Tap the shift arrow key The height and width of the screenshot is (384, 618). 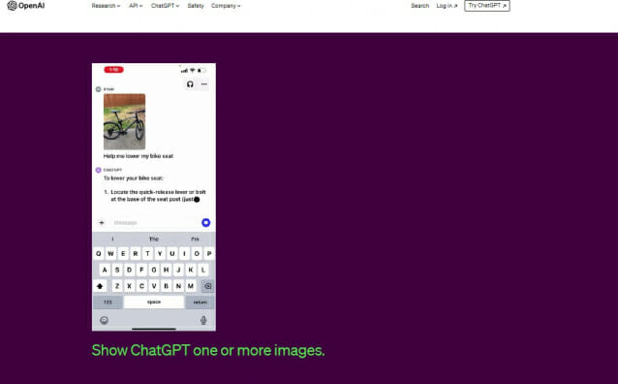pyautogui.click(x=100, y=286)
